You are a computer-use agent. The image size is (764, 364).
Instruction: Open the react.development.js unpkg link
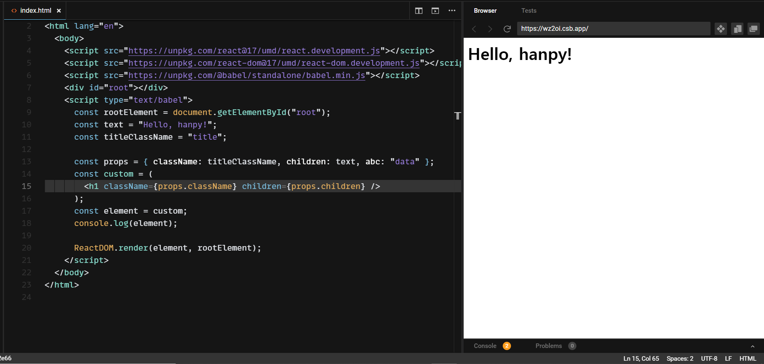254,51
